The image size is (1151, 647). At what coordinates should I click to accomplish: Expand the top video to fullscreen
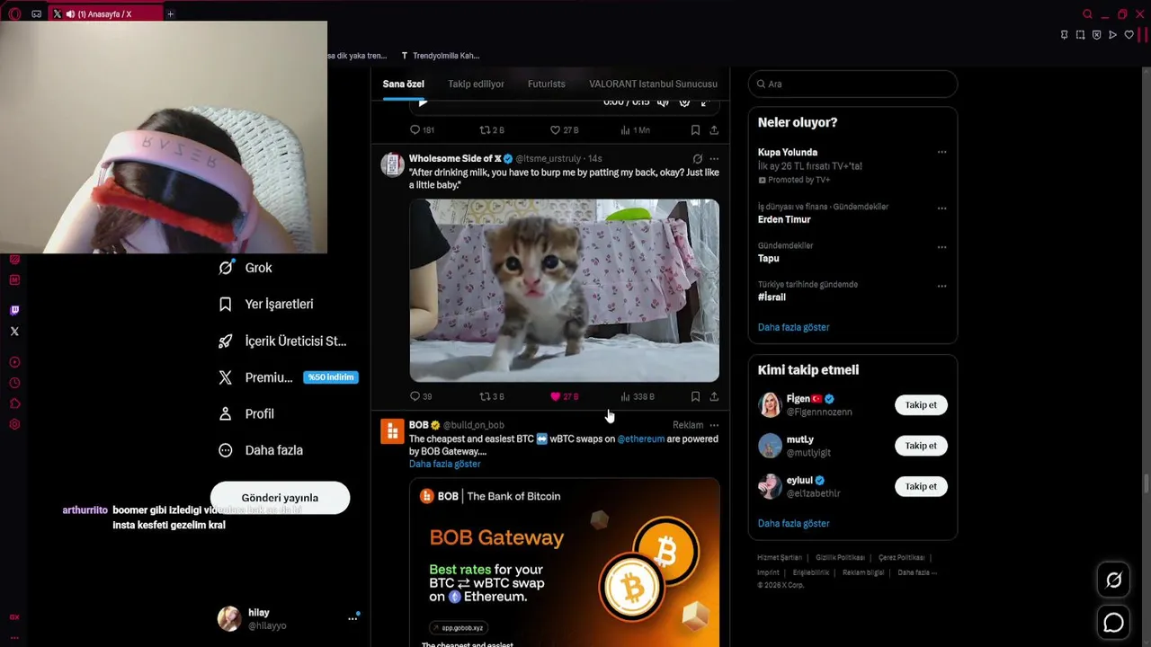(x=706, y=102)
